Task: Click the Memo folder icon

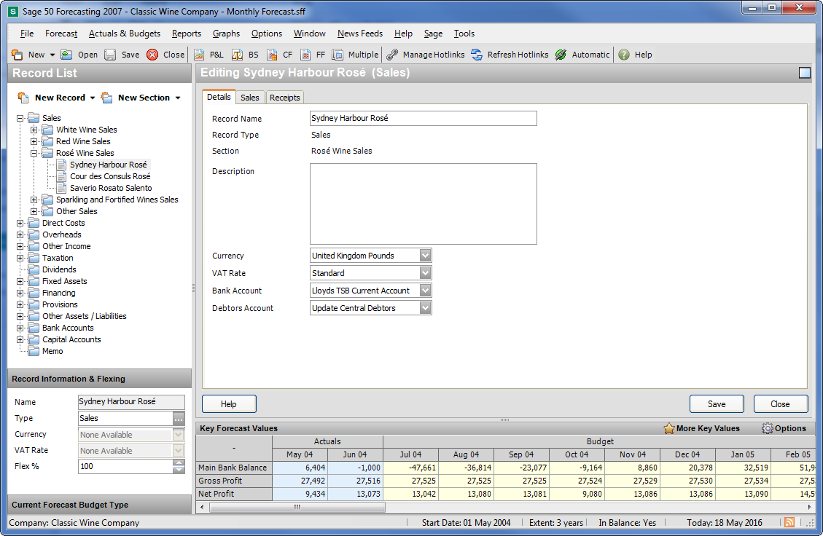Action: click(34, 352)
